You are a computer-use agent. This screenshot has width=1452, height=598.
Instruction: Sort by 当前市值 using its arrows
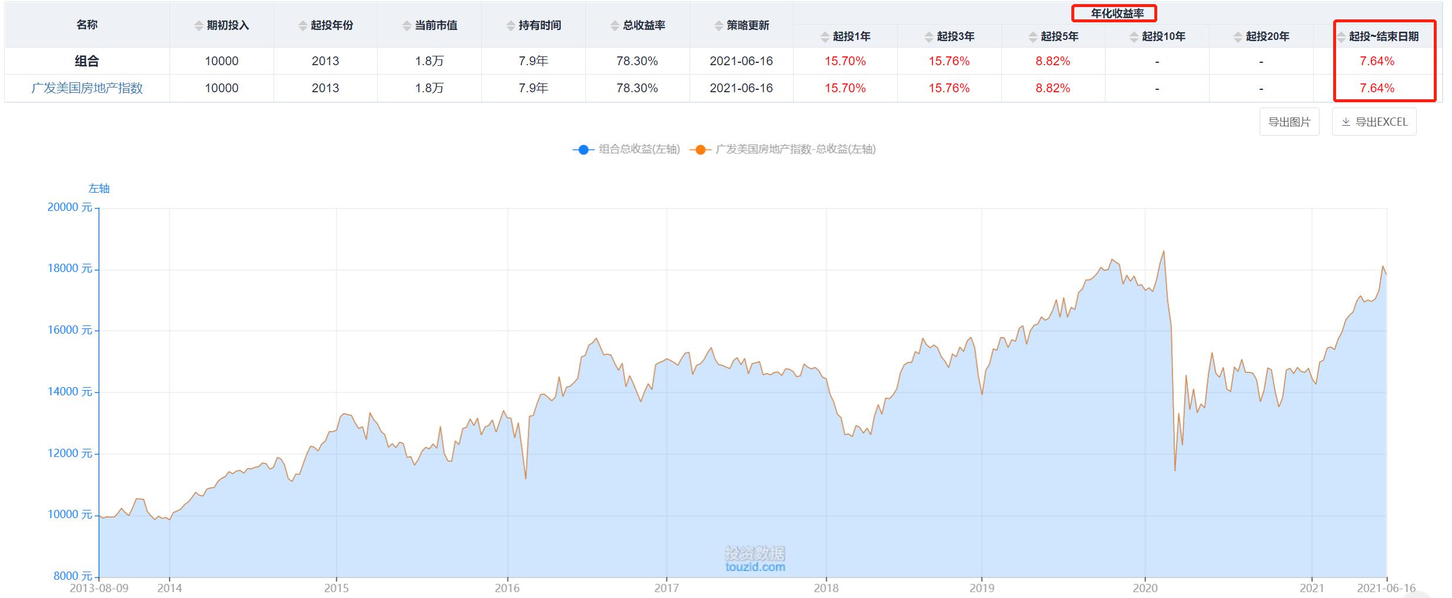click(407, 26)
